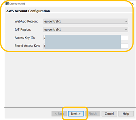
Task: Close the Deploy to AWS dialog
Action: [133, 4]
